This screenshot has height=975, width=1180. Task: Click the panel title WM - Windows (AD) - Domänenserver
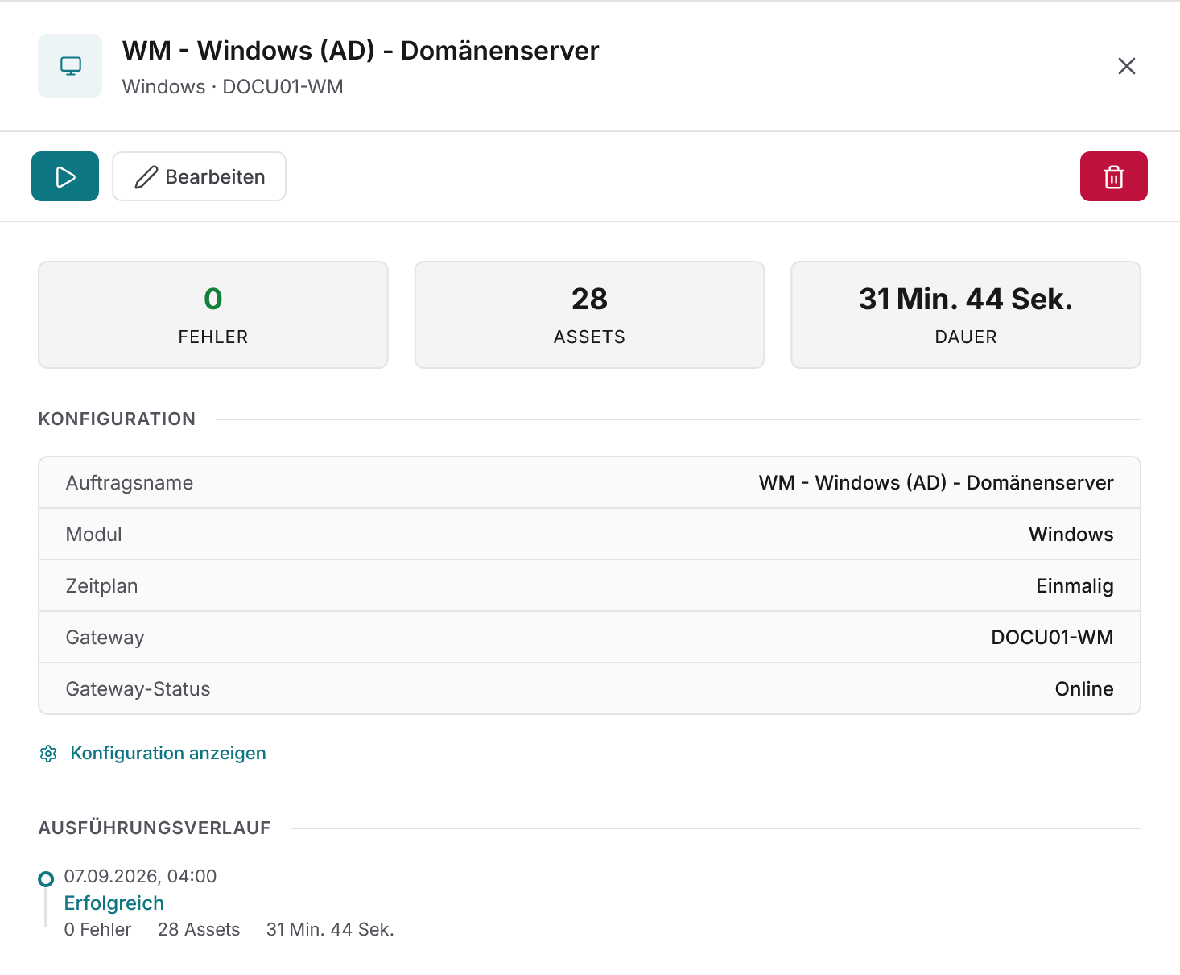pyautogui.click(x=361, y=51)
